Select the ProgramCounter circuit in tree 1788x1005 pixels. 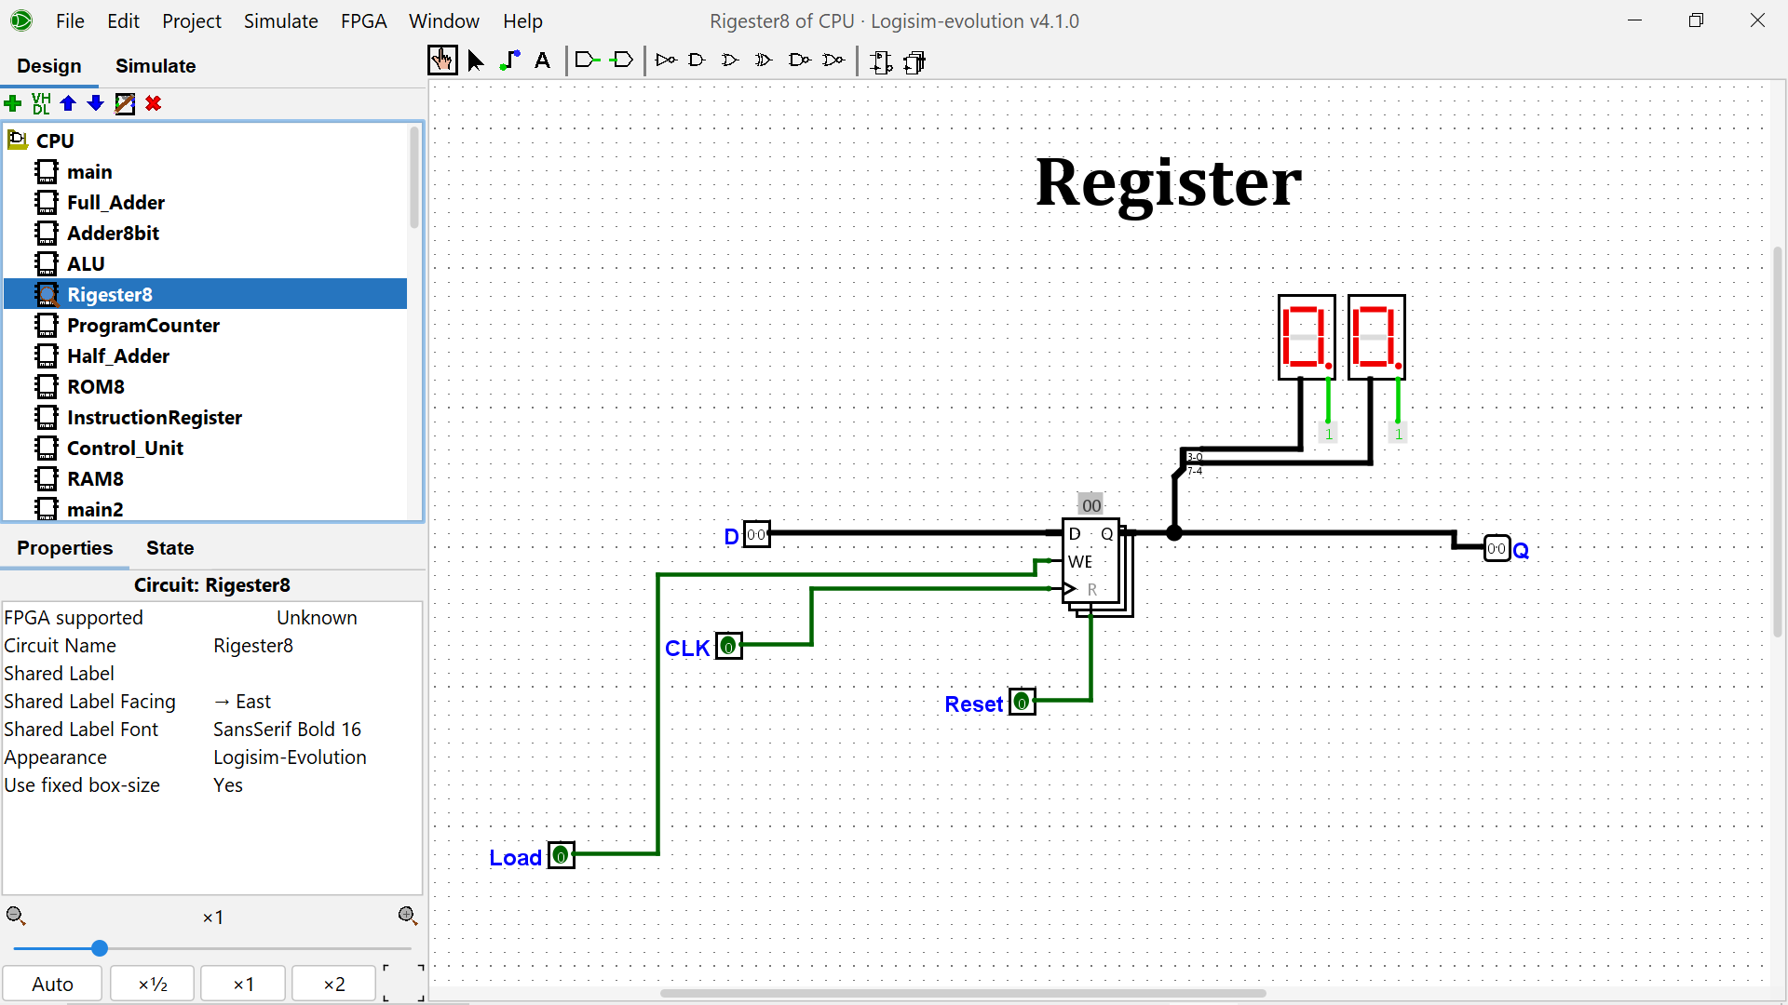click(x=143, y=326)
